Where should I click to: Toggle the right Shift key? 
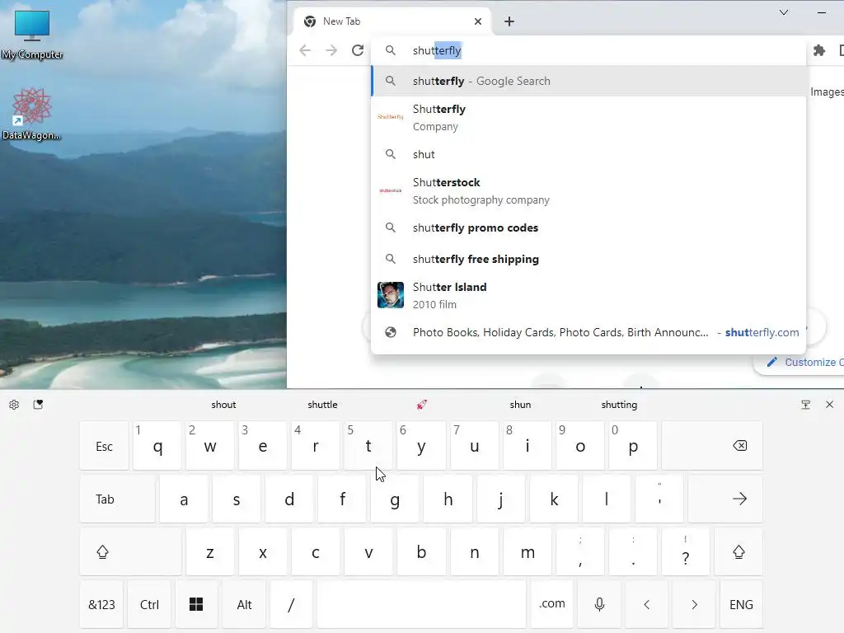(x=738, y=551)
